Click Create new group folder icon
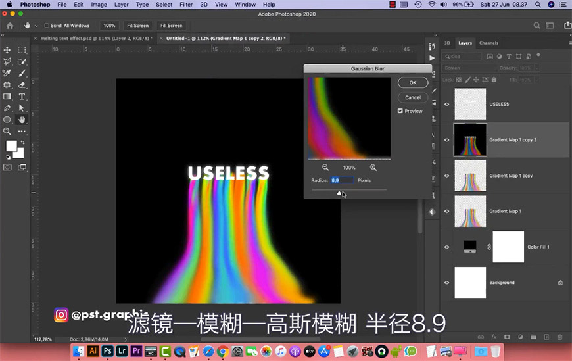 point(533,337)
